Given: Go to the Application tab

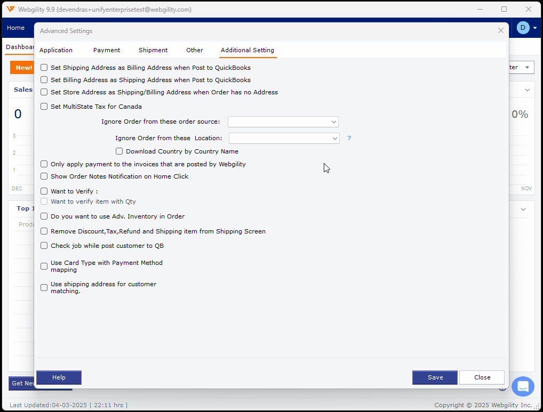Looking at the screenshot, I should click(56, 50).
